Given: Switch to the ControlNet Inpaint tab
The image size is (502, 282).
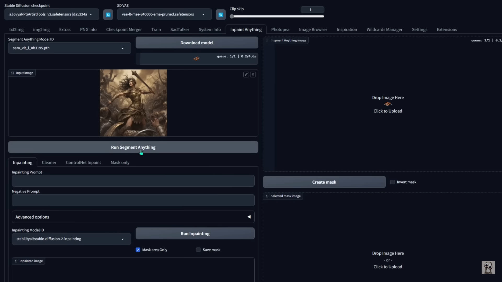Looking at the screenshot, I should click(83, 162).
